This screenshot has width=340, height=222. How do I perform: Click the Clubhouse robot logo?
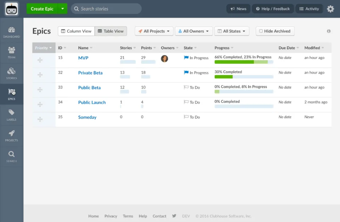11,9
